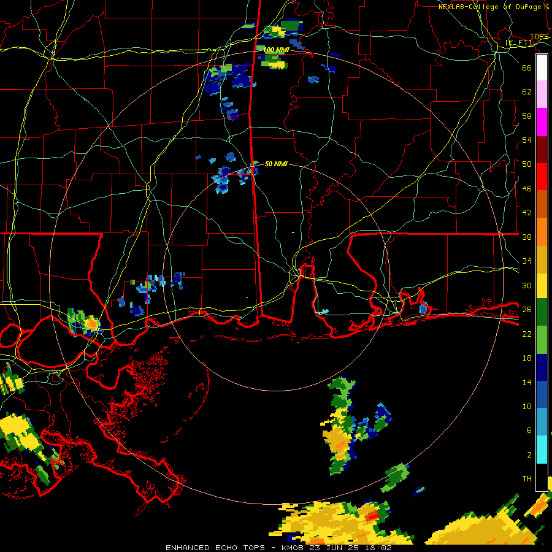The width and height of the screenshot is (552, 552).
Task: Click the 6 legend scale value
Action: click(x=529, y=431)
